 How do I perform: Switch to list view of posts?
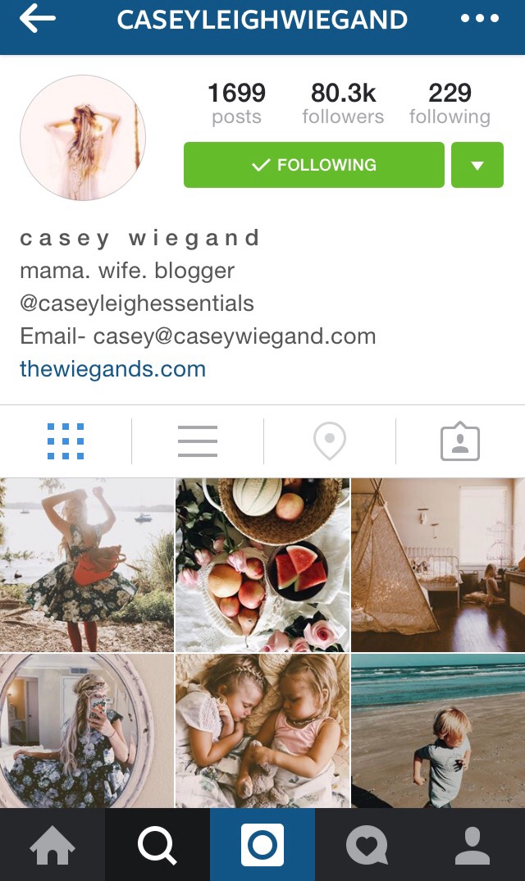[x=198, y=441]
